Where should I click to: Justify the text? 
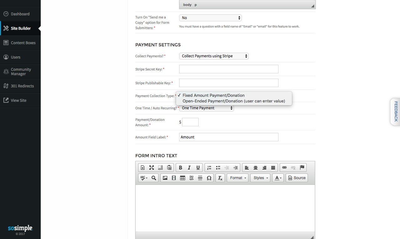tap(273, 168)
